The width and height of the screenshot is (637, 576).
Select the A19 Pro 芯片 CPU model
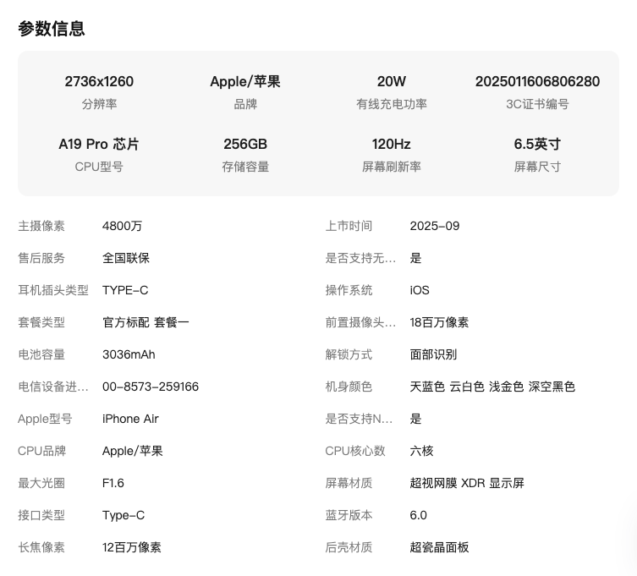point(99,145)
